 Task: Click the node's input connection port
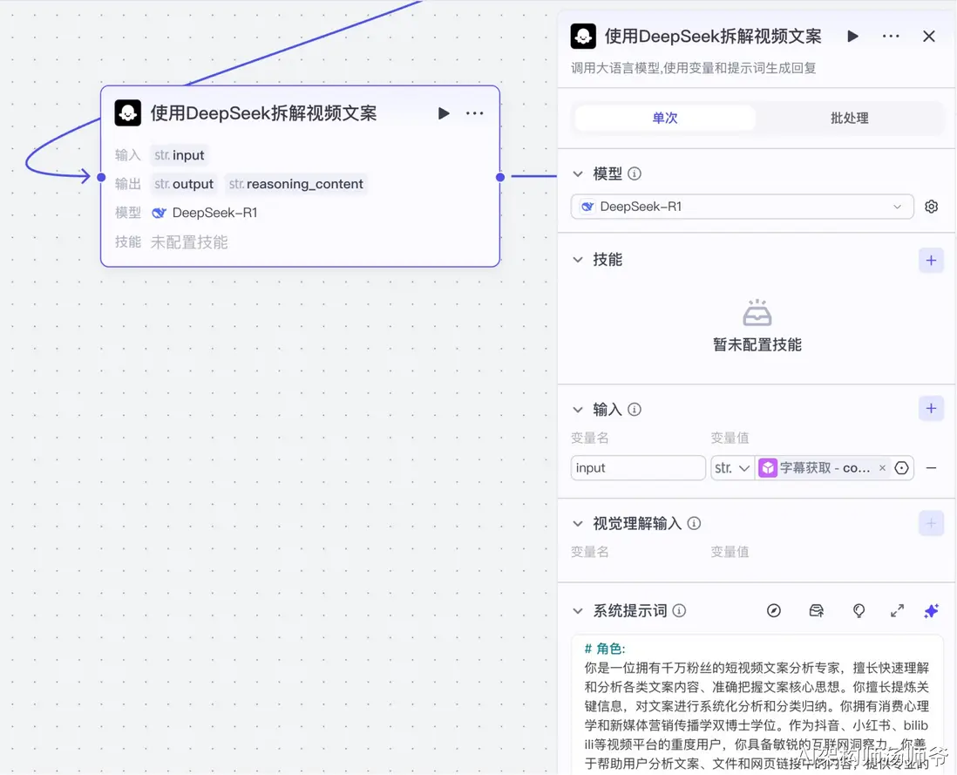point(101,177)
